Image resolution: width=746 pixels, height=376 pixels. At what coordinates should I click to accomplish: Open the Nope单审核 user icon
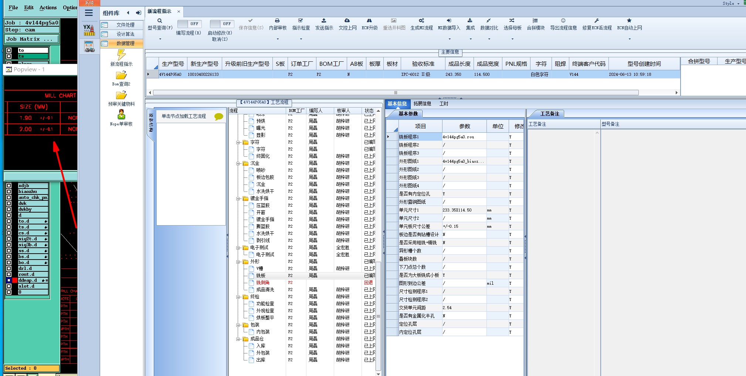[121, 115]
